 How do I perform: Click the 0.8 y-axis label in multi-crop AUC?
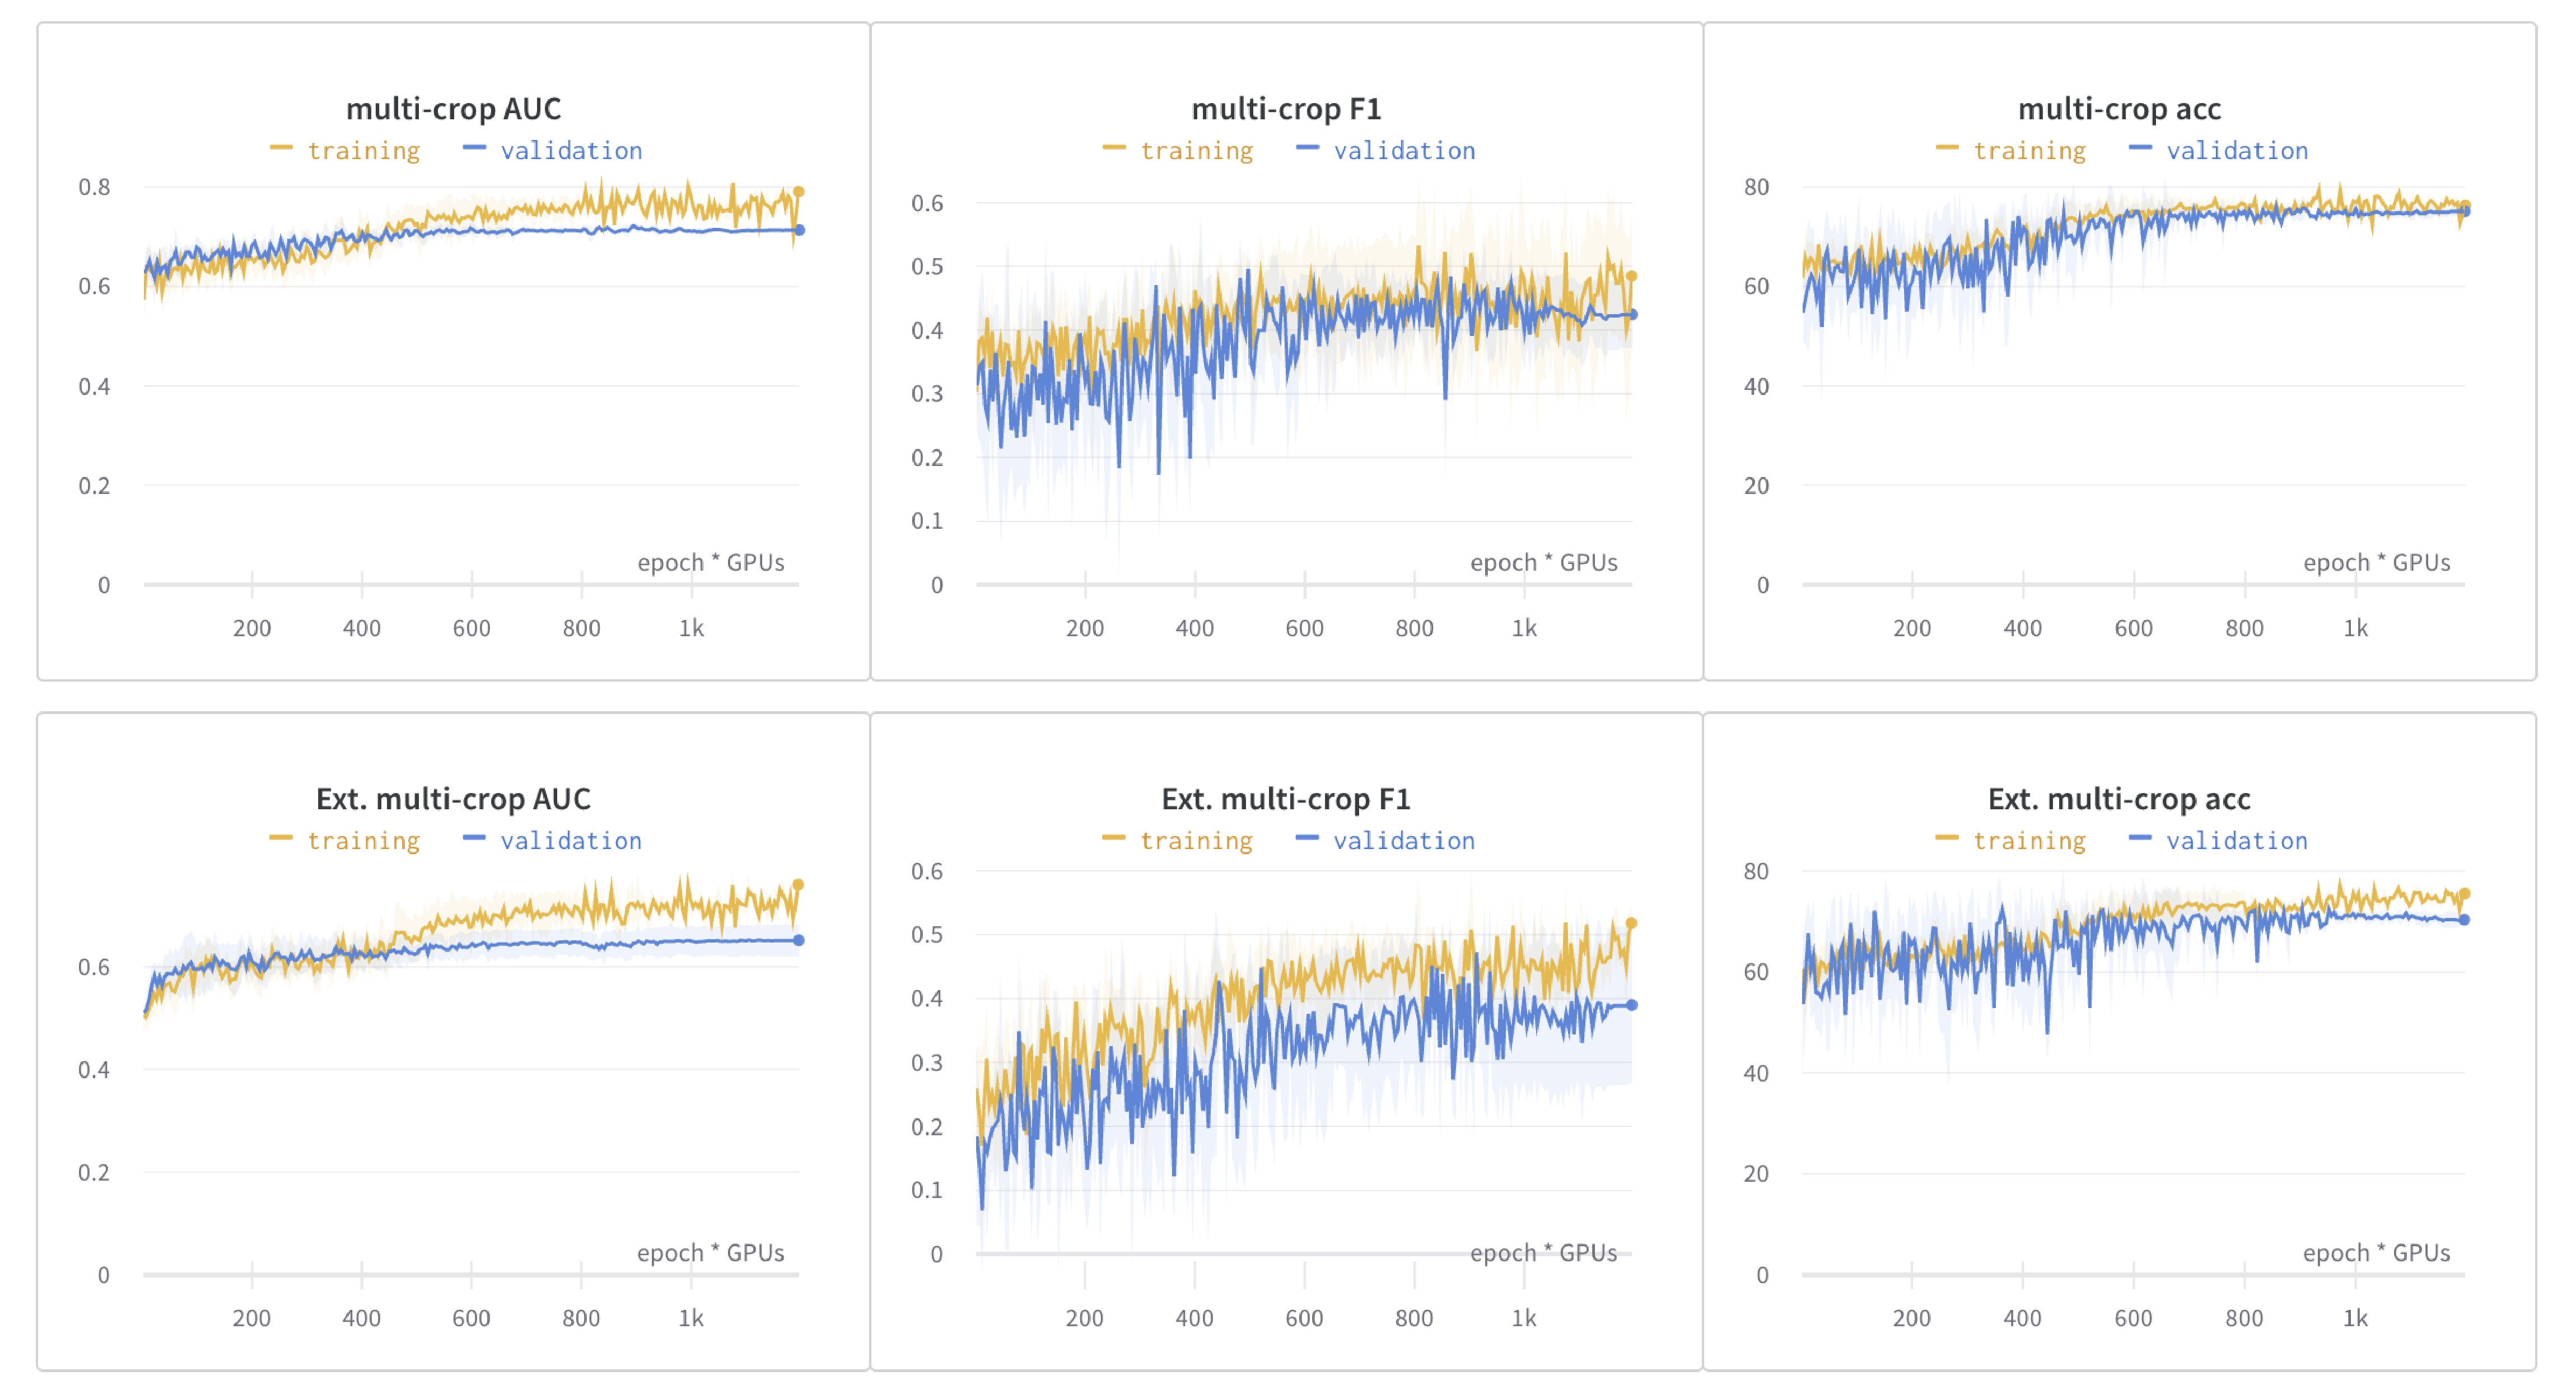pos(94,187)
